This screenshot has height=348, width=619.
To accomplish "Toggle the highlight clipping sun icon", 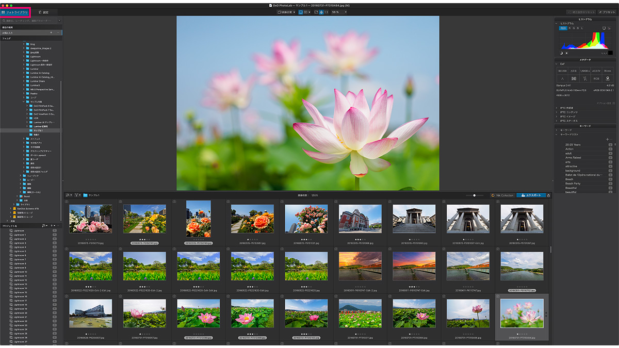I will coord(566,53).
